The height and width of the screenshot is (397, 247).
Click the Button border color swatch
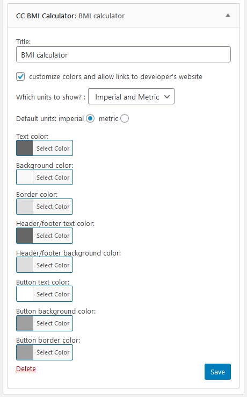25,352
